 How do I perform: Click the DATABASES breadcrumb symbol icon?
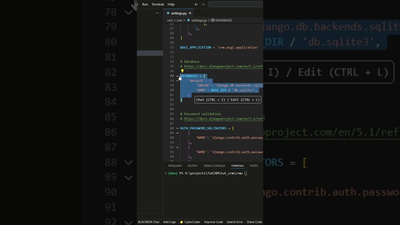pyautogui.click(x=213, y=20)
